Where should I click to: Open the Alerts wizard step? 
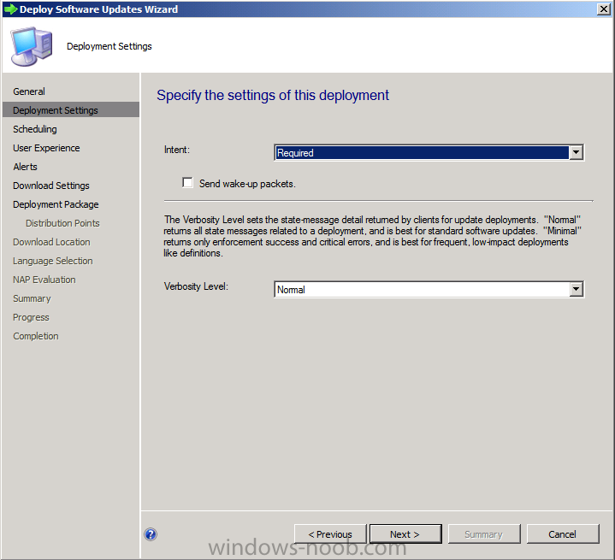click(x=25, y=167)
